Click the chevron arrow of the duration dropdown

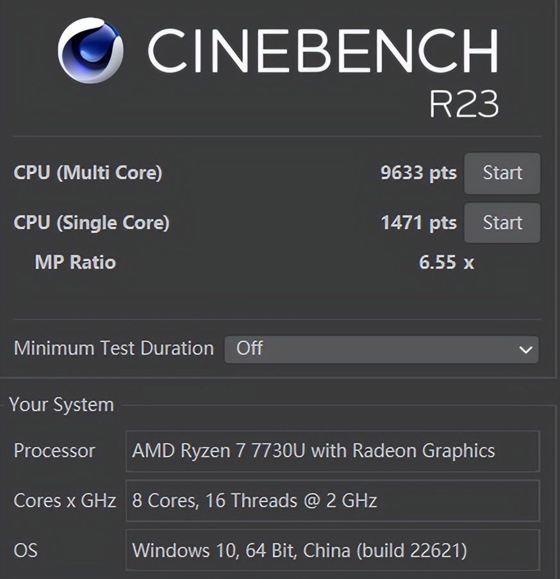pyautogui.click(x=525, y=350)
